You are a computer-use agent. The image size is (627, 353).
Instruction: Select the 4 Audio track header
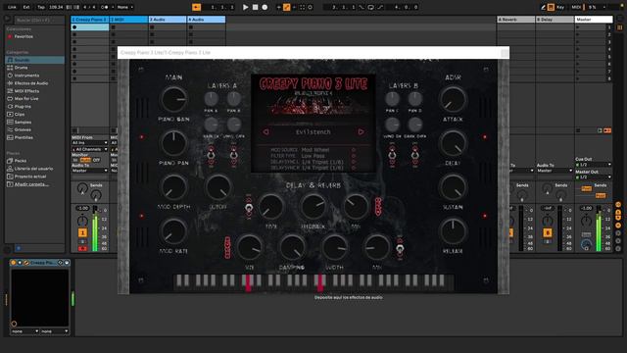[206, 20]
